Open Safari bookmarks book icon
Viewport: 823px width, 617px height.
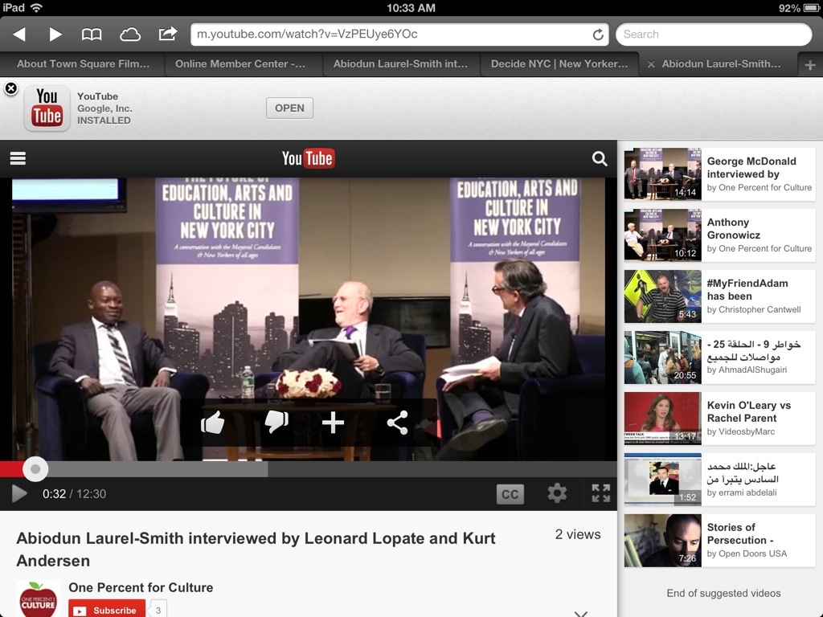(92, 35)
